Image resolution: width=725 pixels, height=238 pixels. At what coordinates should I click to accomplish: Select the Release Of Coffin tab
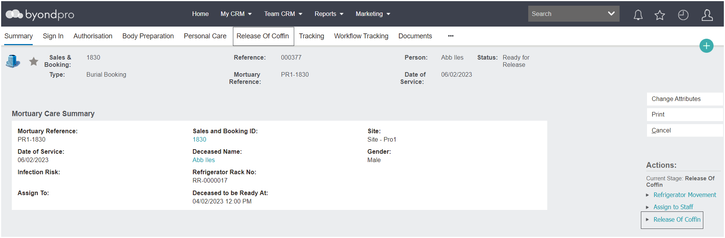(263, 36)
